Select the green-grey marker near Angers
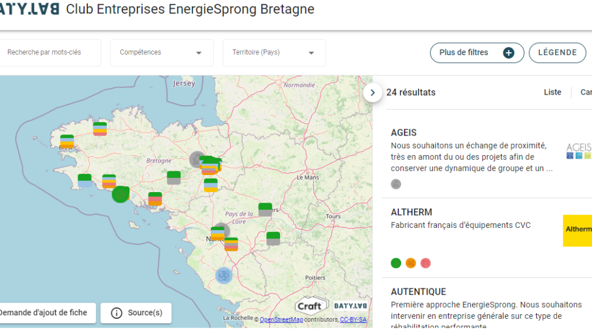Viewport: 592px width, 333px height. point(265,210)
